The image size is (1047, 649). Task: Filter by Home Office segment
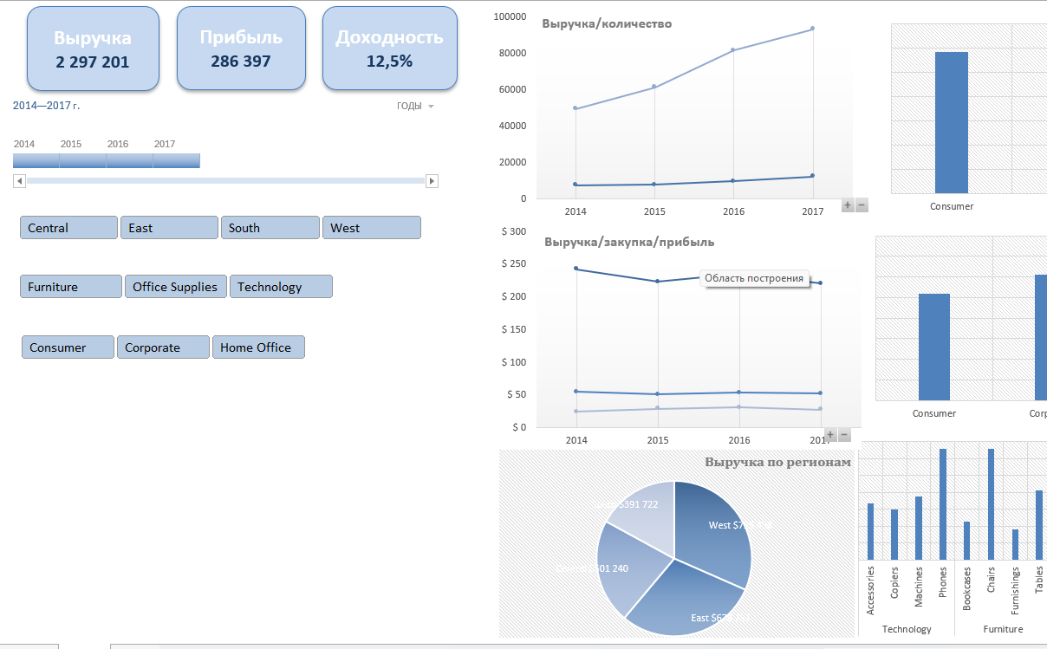pos(258,347)
